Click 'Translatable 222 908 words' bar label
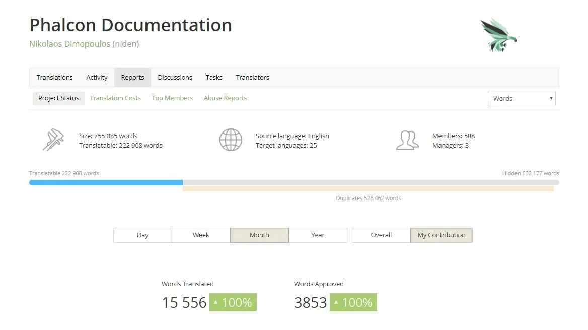The height and width of the screenshot is (330, 588). pos(64,173)
